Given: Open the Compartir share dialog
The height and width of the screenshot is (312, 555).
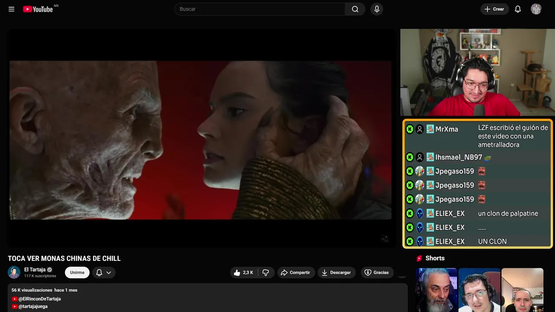Looking at the screenshot, I should click(296, 273).
